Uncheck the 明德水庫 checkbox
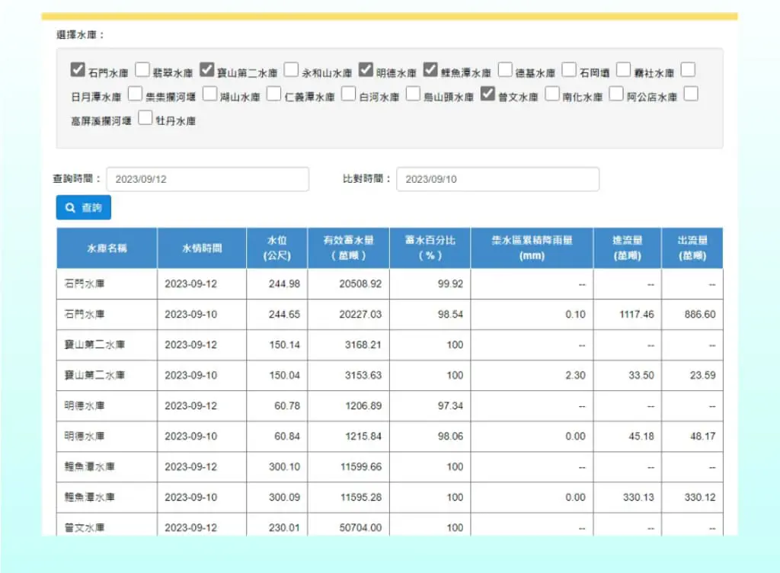This screenshot has height=573, width=780. tap(366, 69)
